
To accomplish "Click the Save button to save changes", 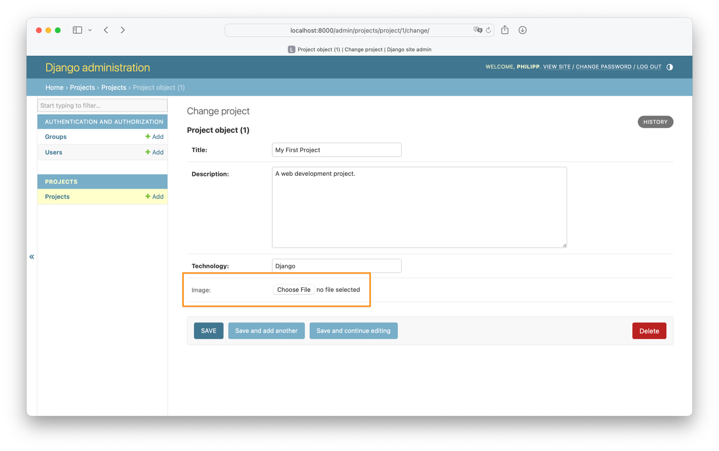I will [208, 331].
